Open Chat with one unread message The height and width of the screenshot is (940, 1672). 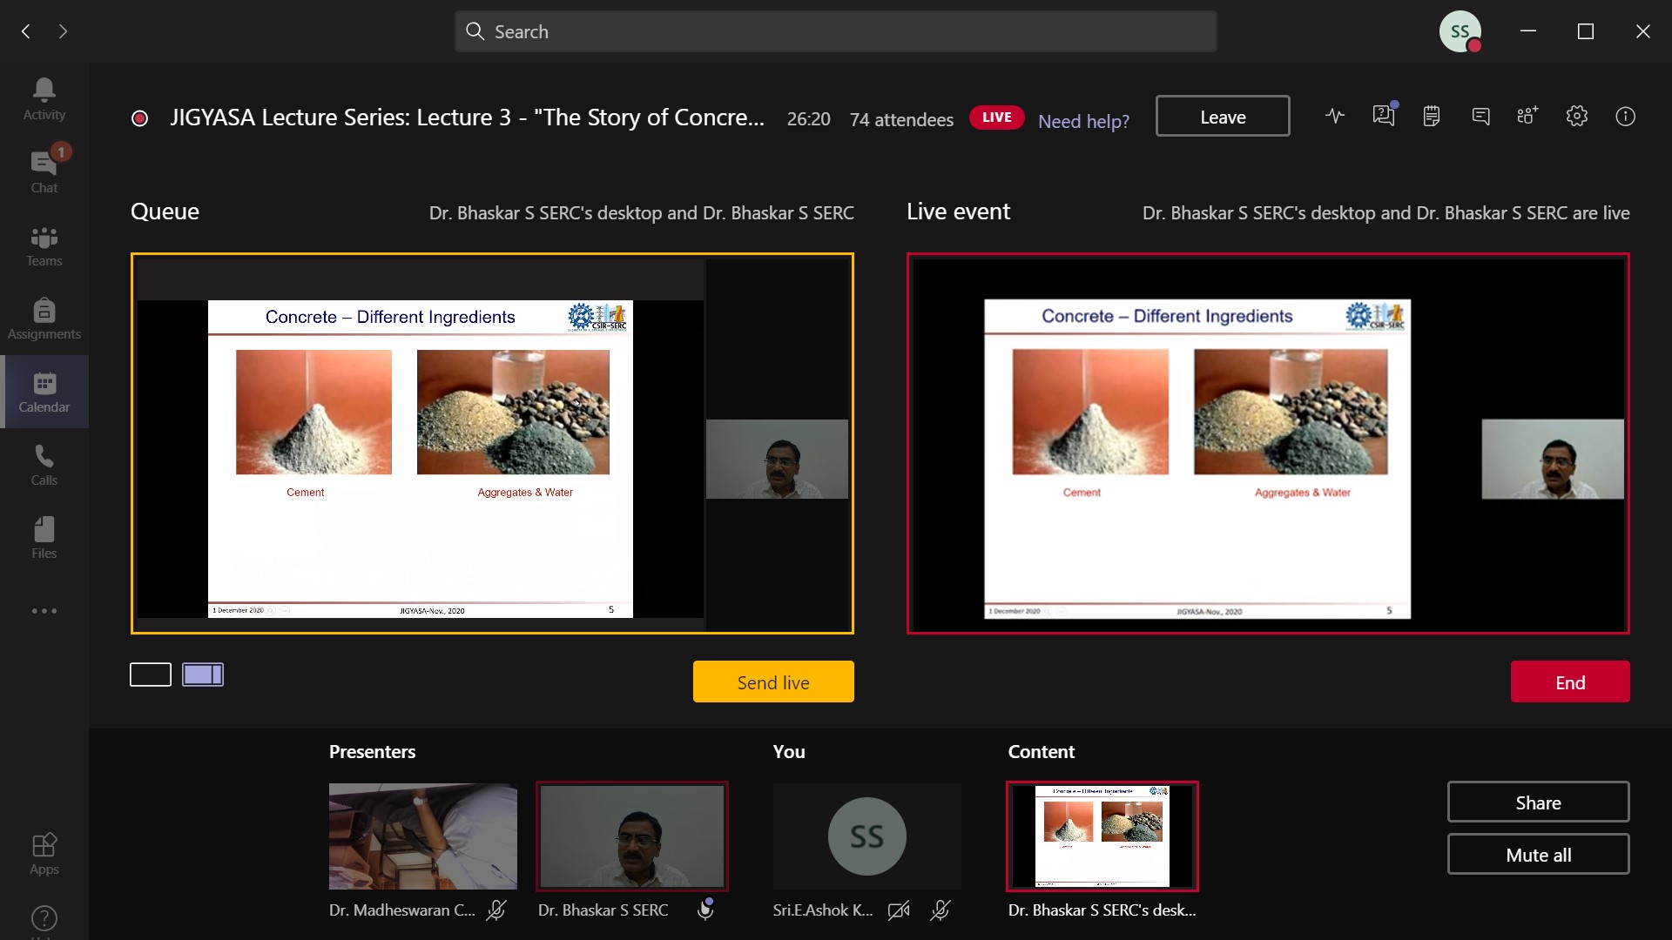(44, 171)
